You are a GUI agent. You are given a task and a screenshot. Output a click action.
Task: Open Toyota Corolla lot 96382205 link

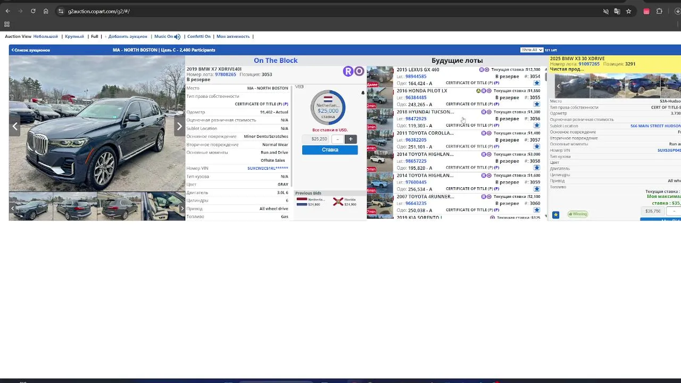pyautogui.click(x=416, y=140)
